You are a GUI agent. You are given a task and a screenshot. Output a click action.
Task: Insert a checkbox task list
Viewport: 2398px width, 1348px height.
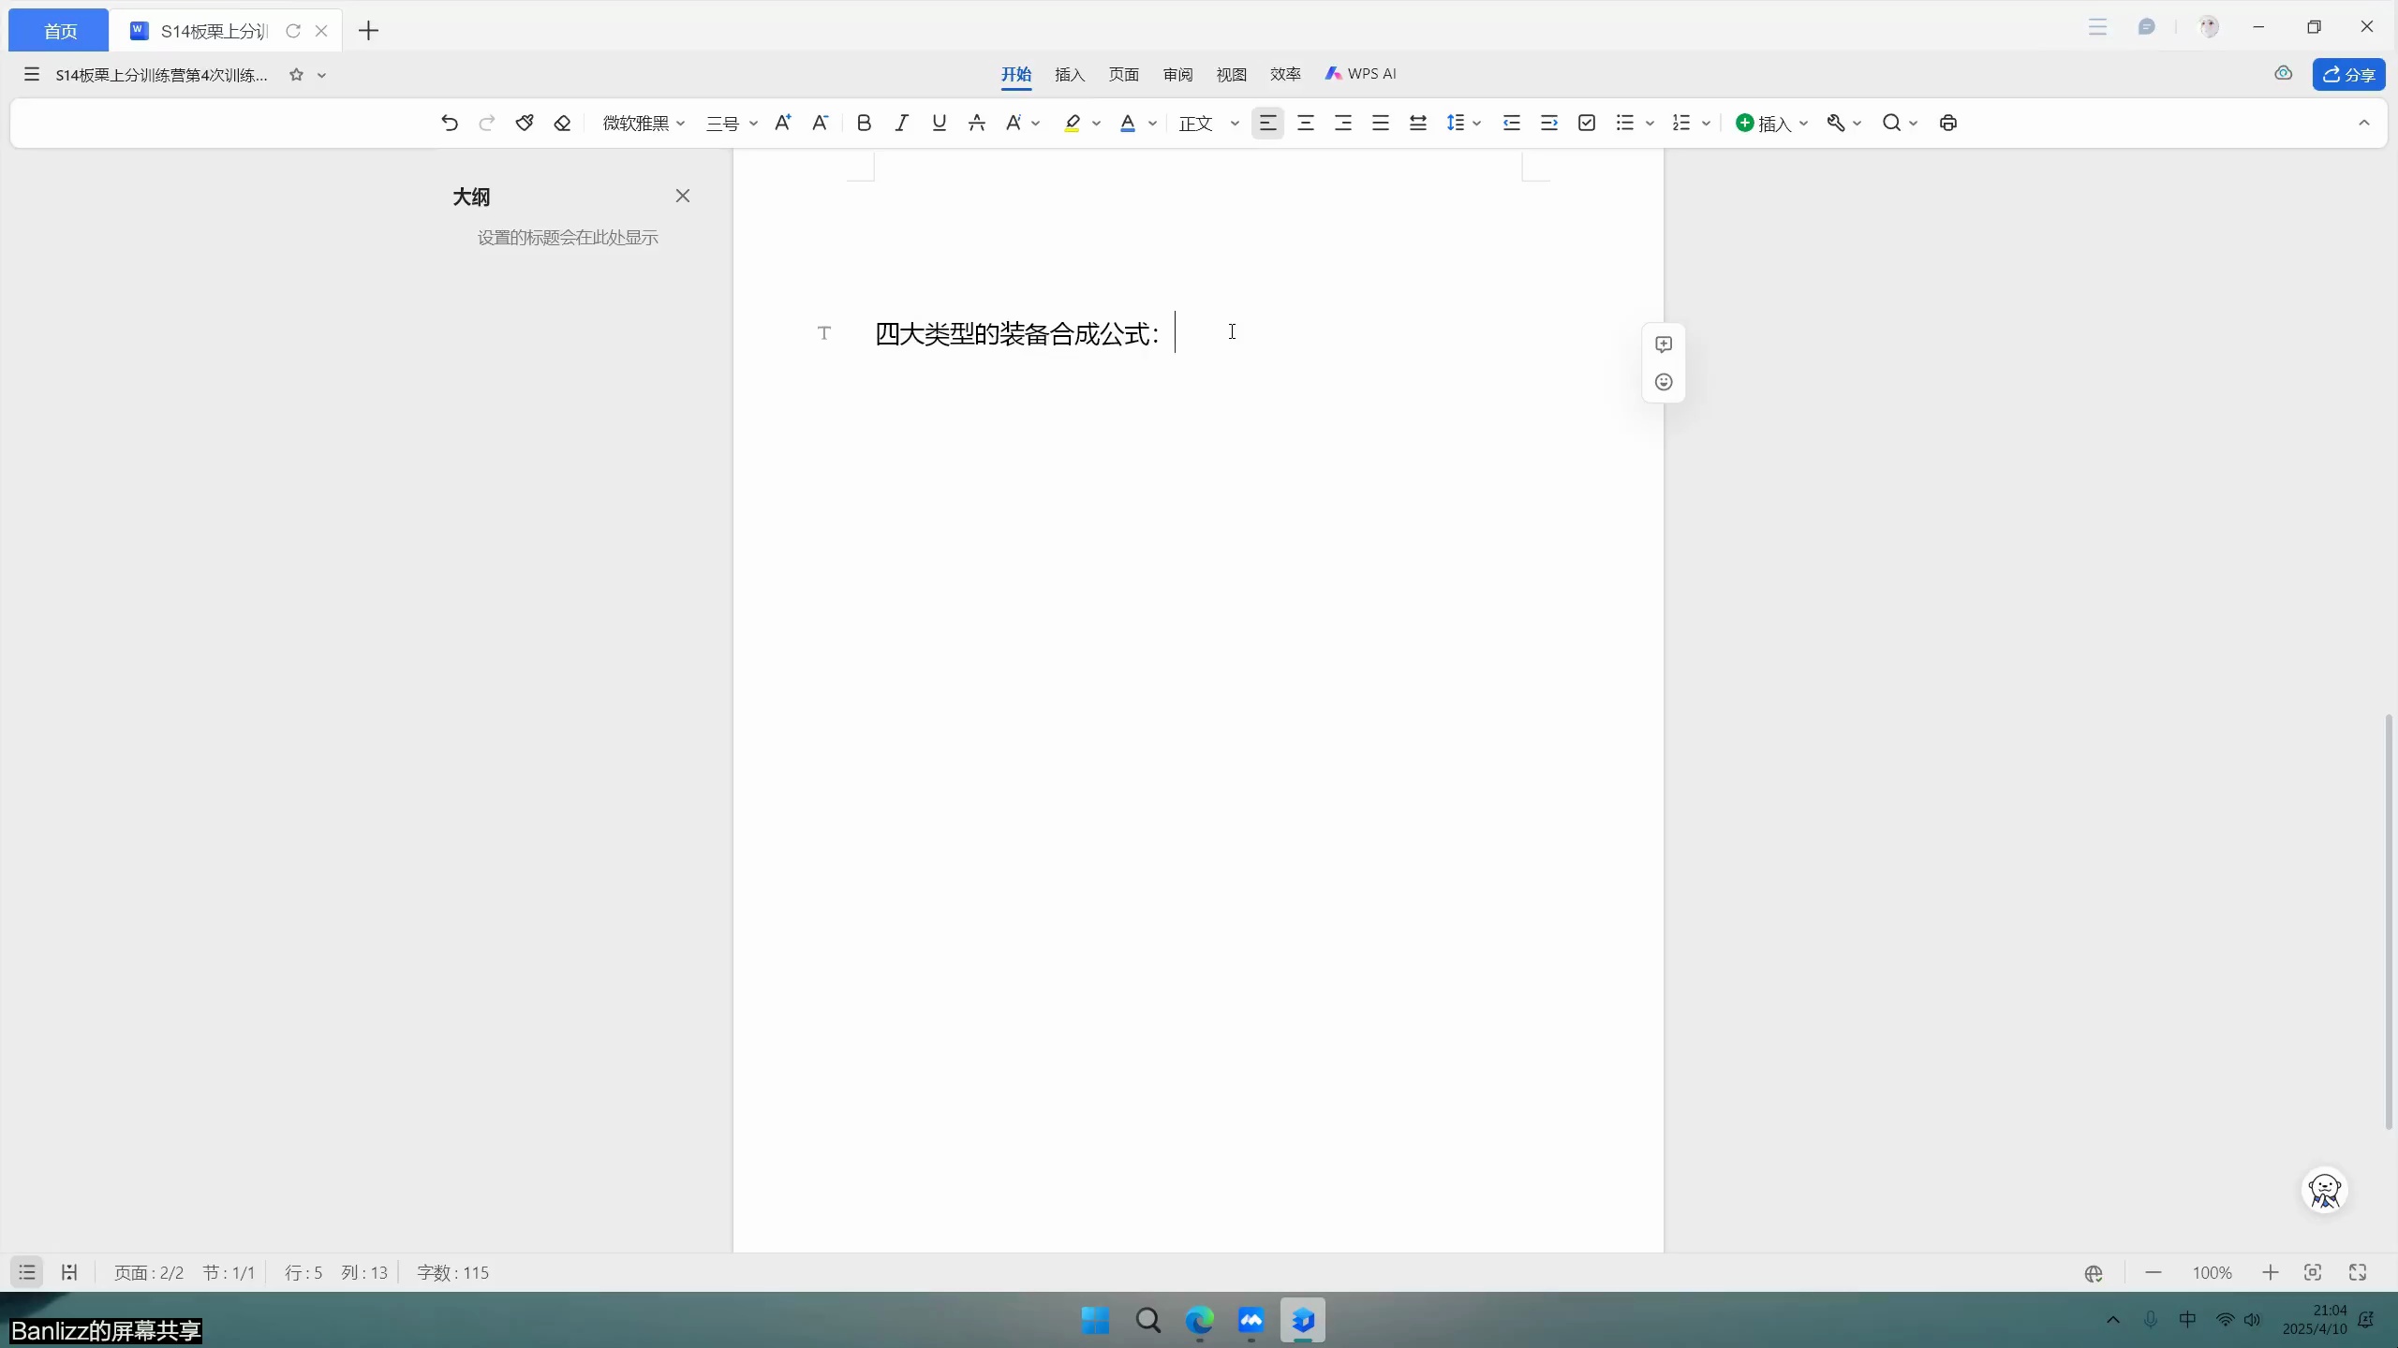pyautogui.click(x=1585, y=123)
